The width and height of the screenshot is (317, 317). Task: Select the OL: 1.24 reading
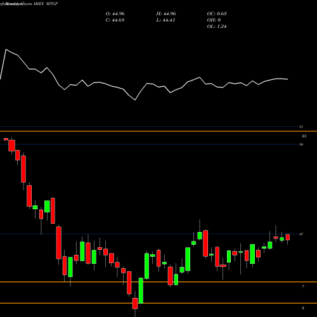coord(217,27)
